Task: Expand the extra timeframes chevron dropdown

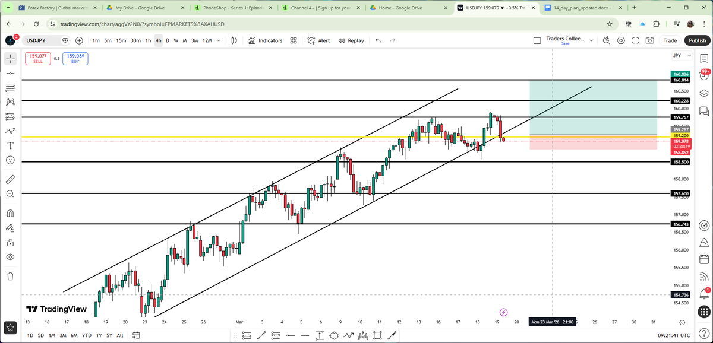Action: coord(217,40)
